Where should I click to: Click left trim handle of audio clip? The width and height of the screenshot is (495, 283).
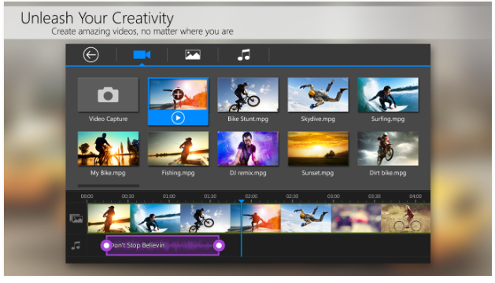coord(106,245)
